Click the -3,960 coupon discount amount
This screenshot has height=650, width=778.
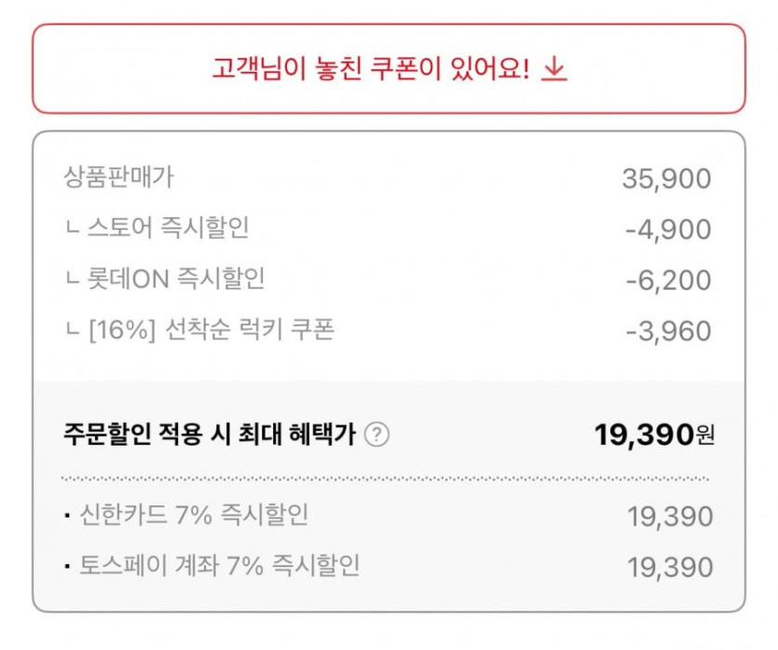[665, 331]
